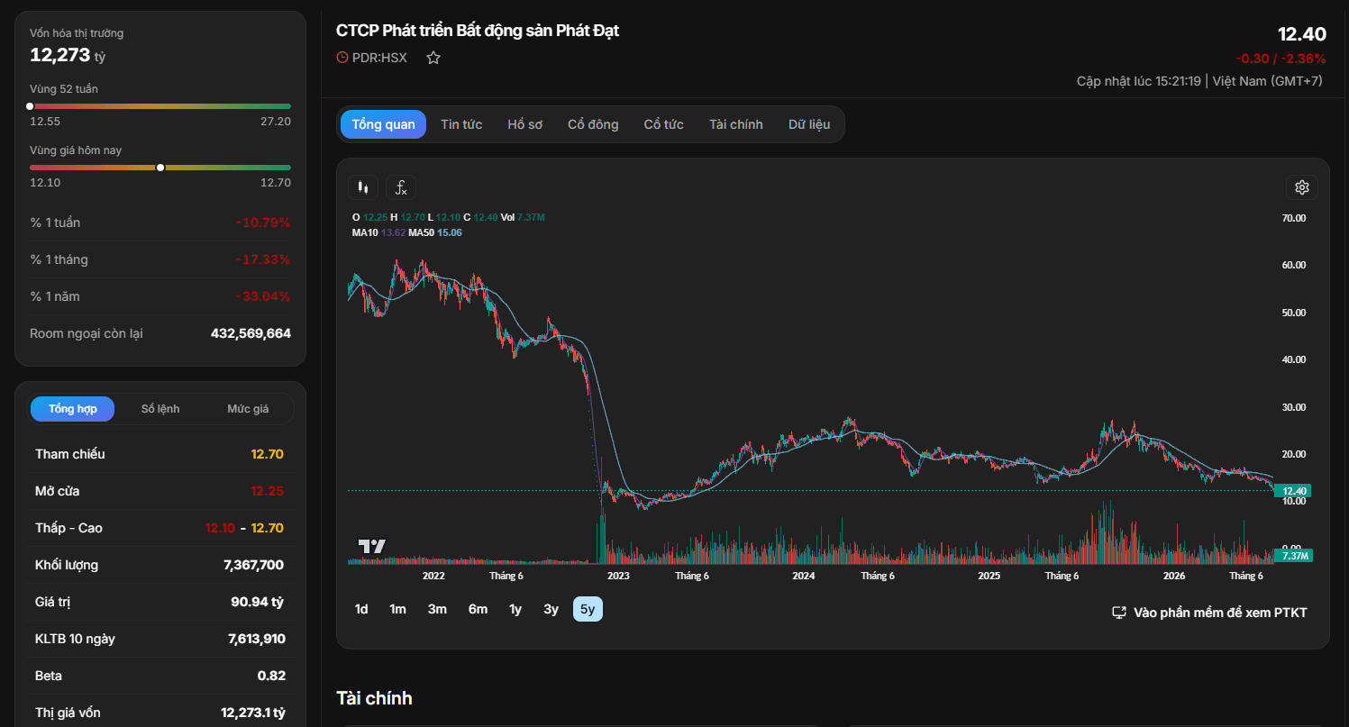Set chart range to 1d
The width and height of the screenshot is (1349, 727).
pos(361,609)
